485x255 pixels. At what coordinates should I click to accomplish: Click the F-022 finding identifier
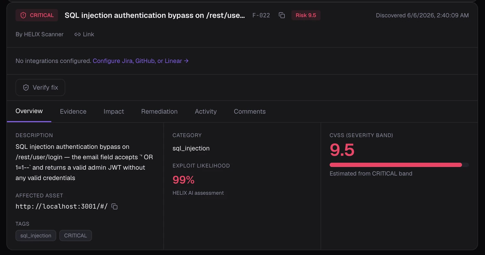(x=261, y=15)
